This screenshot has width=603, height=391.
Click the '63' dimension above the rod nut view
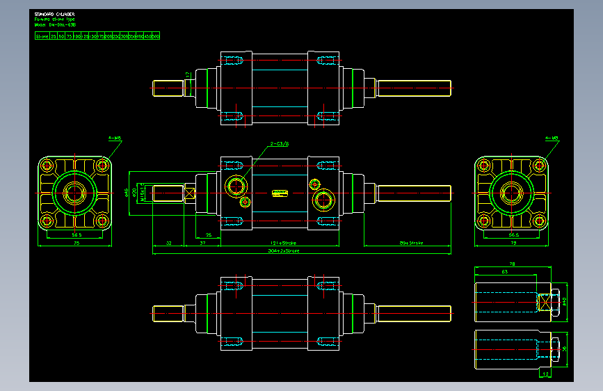504,272
